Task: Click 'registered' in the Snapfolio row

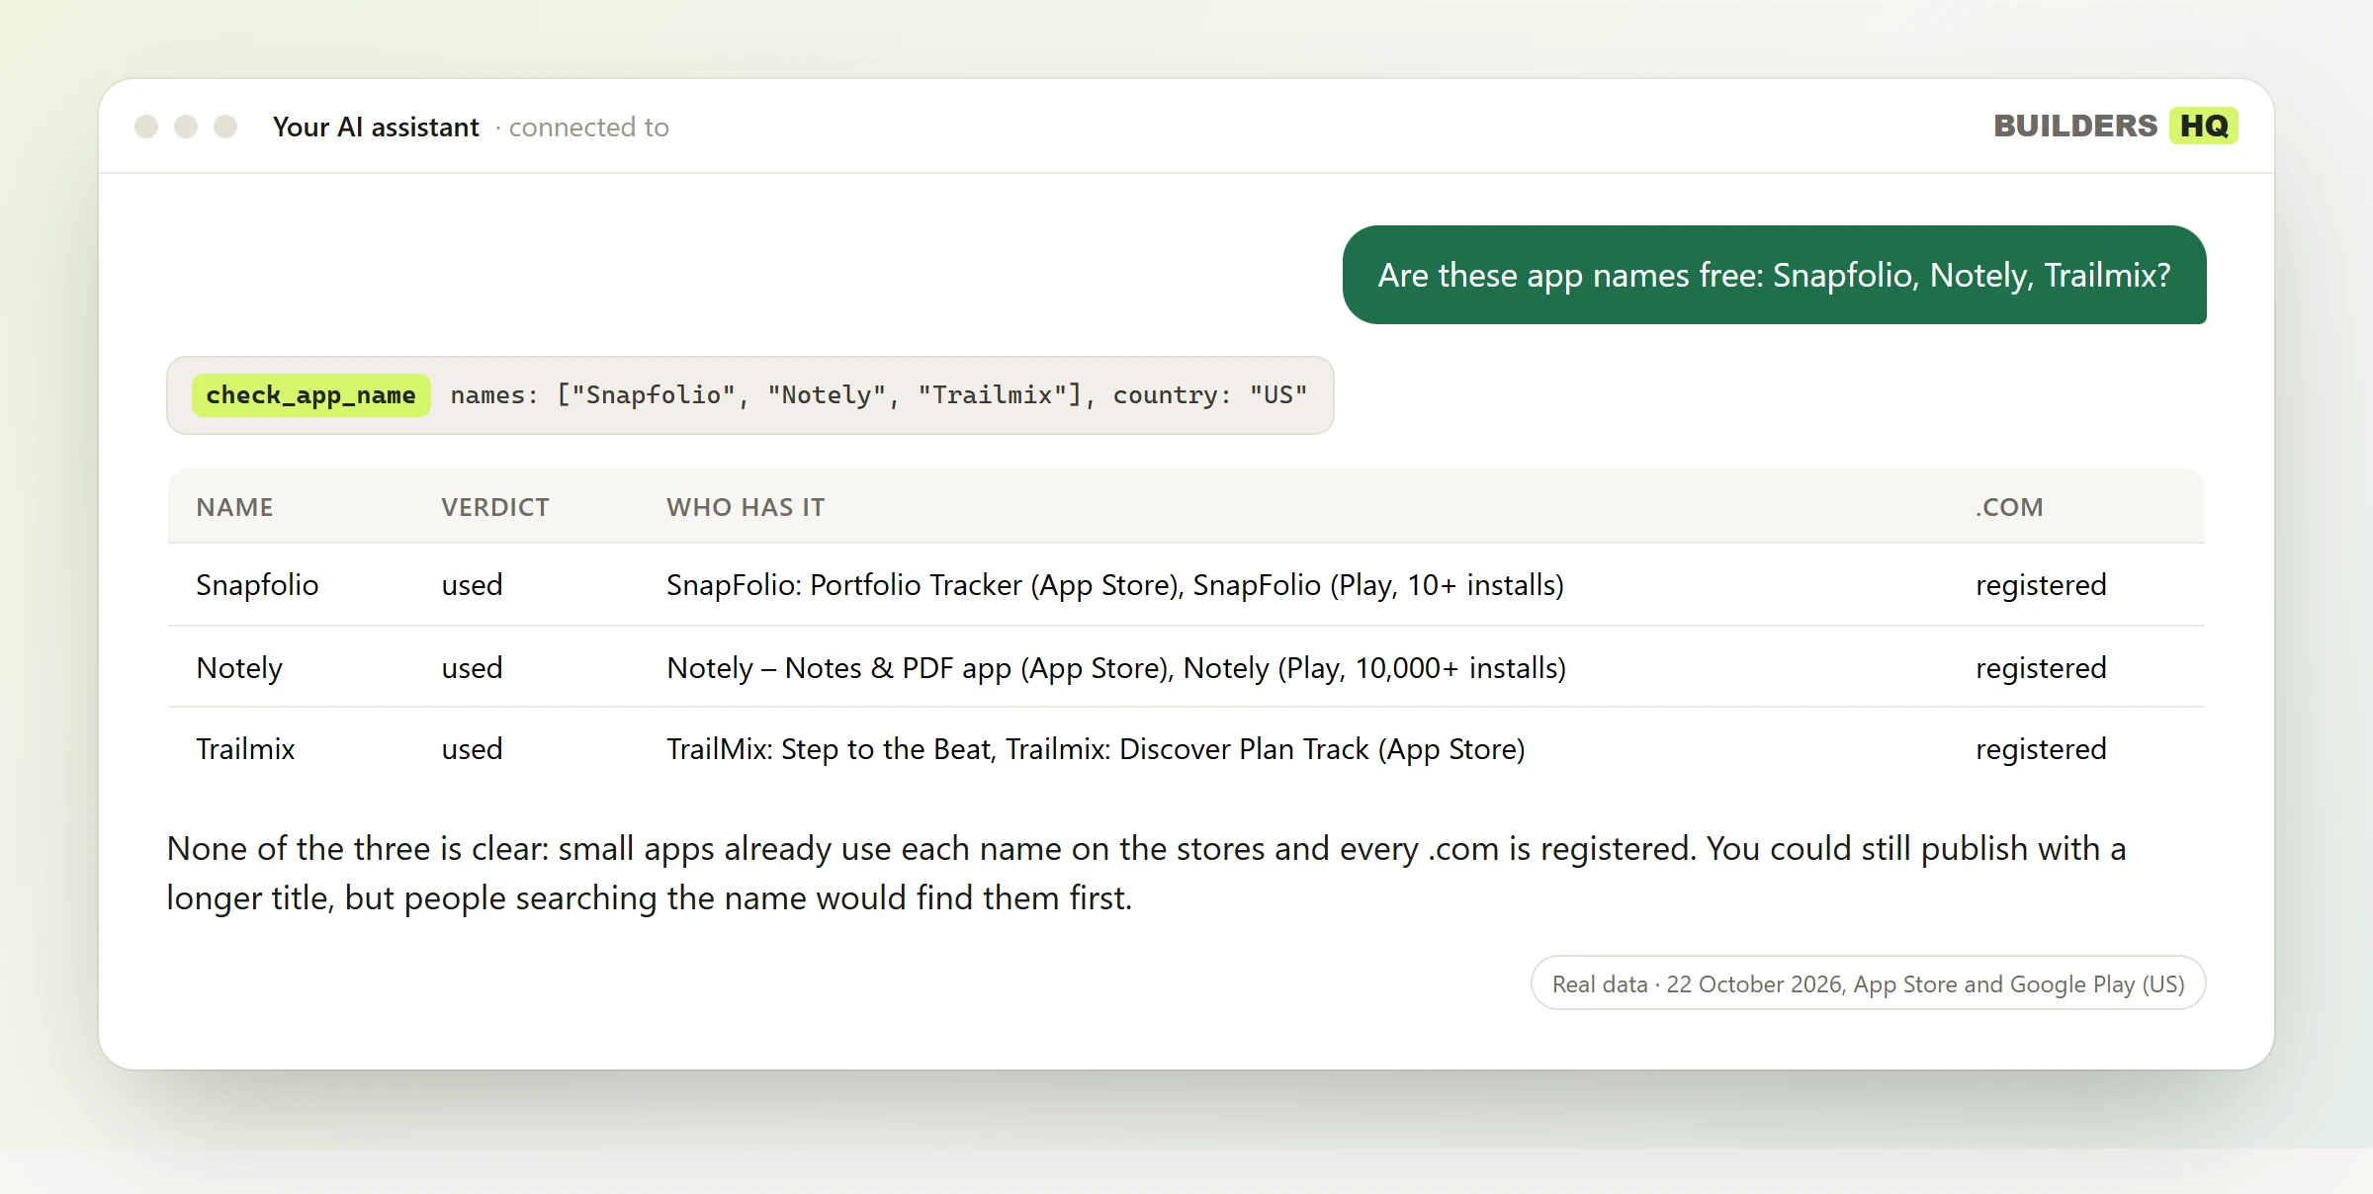Action: 2041,585
